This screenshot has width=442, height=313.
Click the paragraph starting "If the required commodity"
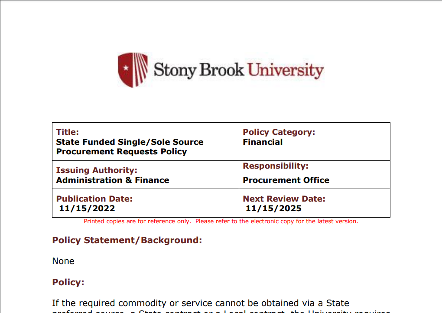point(200,303)
